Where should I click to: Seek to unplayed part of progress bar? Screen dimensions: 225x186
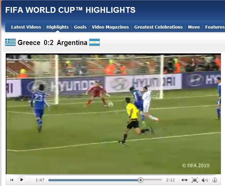[152, 180]
